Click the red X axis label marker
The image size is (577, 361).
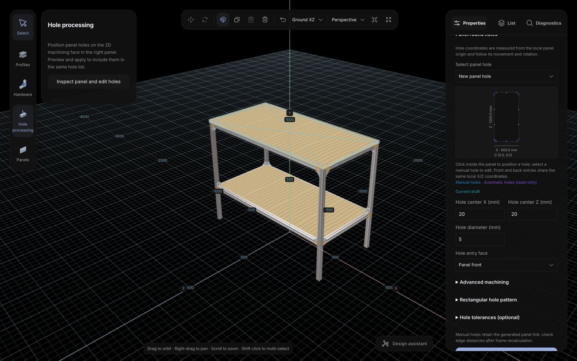[x=395, y=288]
